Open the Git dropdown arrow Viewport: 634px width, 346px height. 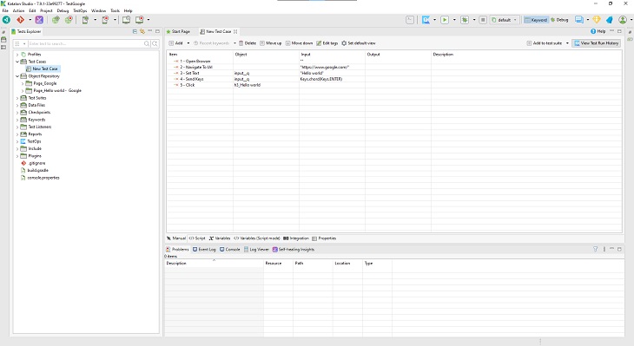coord(30,20)
